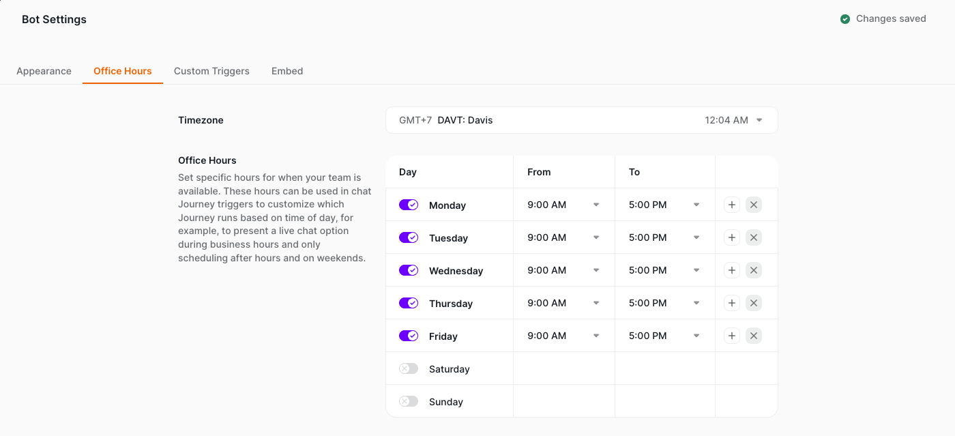Open Friday's To time dropdown
Image resolution: width=955 pixels, height=436 pixels.
pyautogui.click(x=664, y=336)
